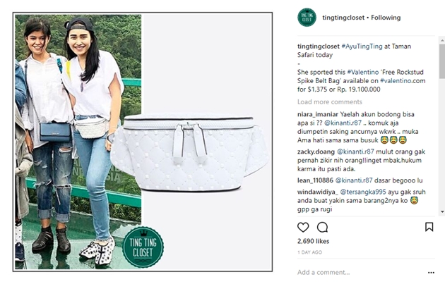Like the post with heart icon
445x284 pixels.
pos(303,227)
